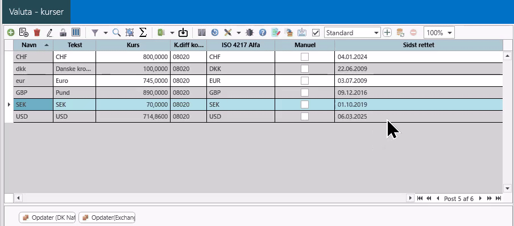The width and height of the screenshot is (514, 226).
Task: Go to the next record
Action: click(x=480, y=198)
